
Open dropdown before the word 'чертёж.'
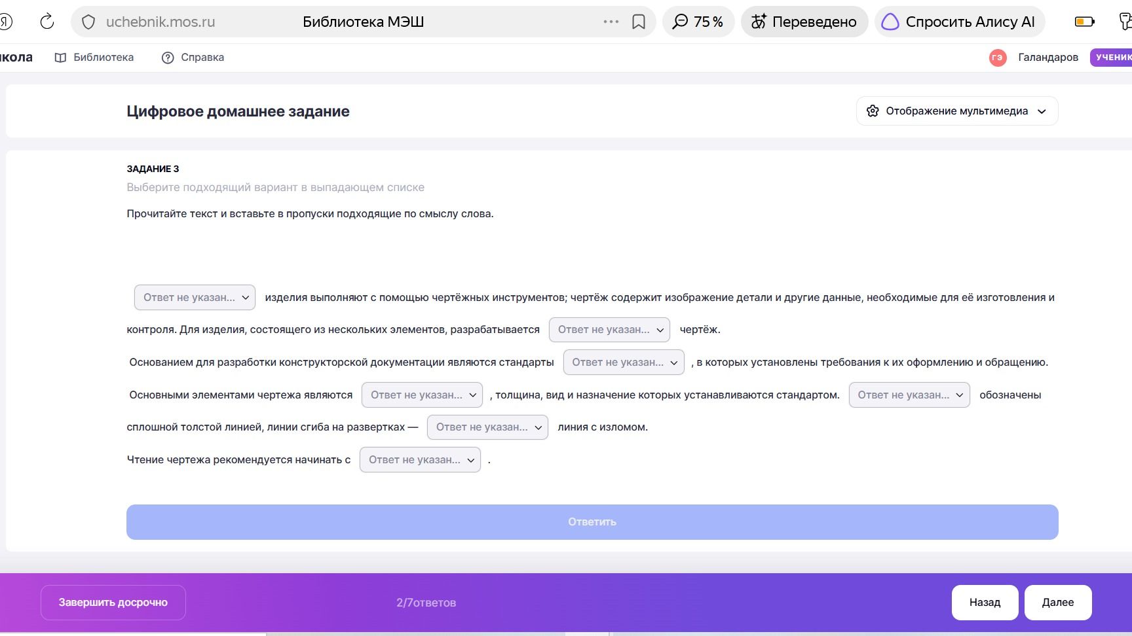[609, 330]
